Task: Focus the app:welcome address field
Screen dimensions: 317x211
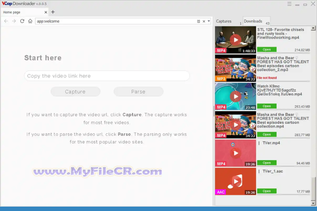Action: pyautogui.click(x=116, y=21)
